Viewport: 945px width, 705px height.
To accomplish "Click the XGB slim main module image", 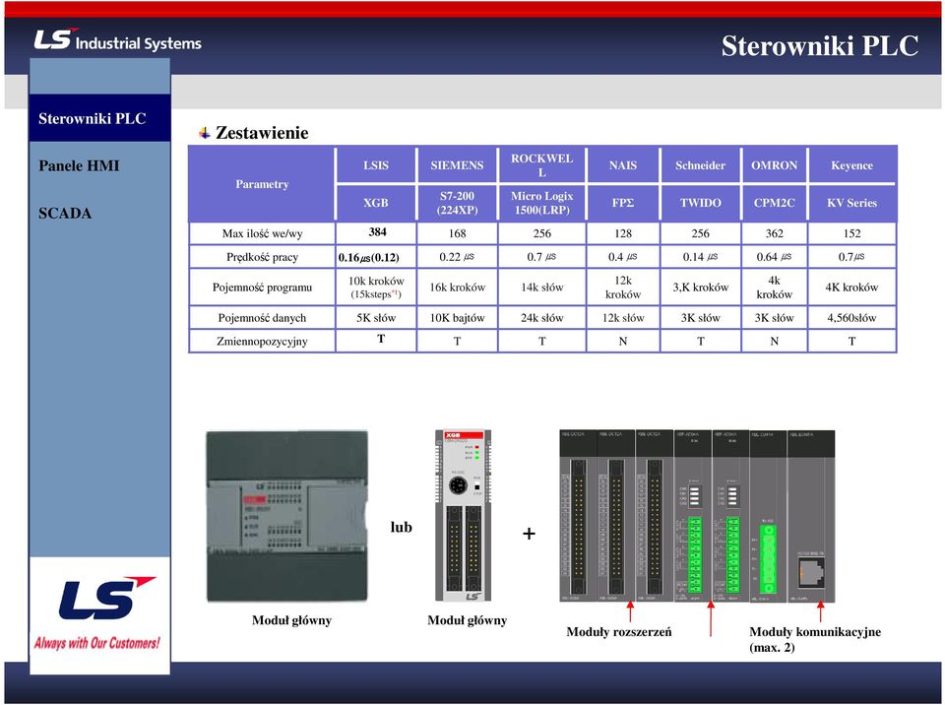I will coord(463,516).
